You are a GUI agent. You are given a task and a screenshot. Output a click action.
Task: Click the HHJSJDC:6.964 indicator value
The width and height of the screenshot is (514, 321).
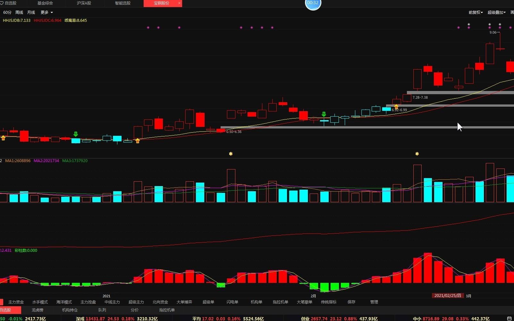[47, 21]
